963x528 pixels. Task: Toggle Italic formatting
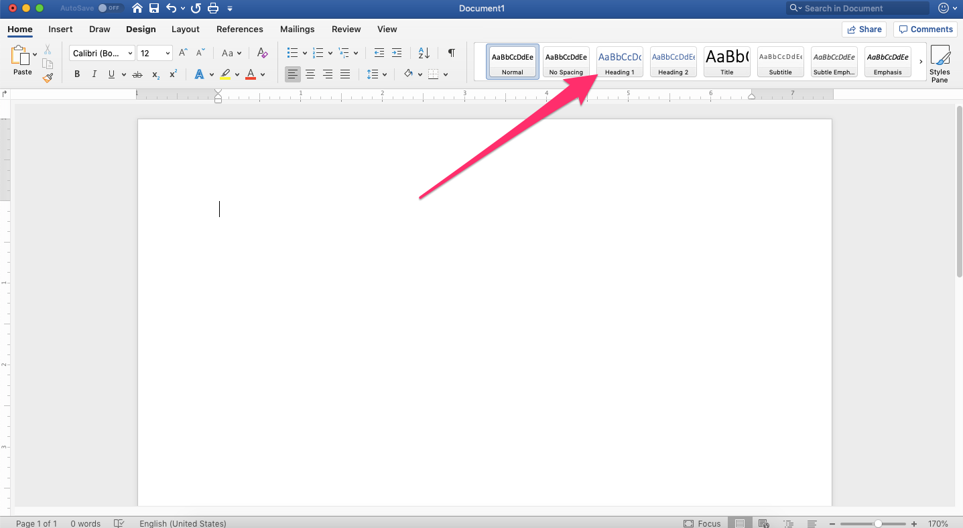pos(94,74)
